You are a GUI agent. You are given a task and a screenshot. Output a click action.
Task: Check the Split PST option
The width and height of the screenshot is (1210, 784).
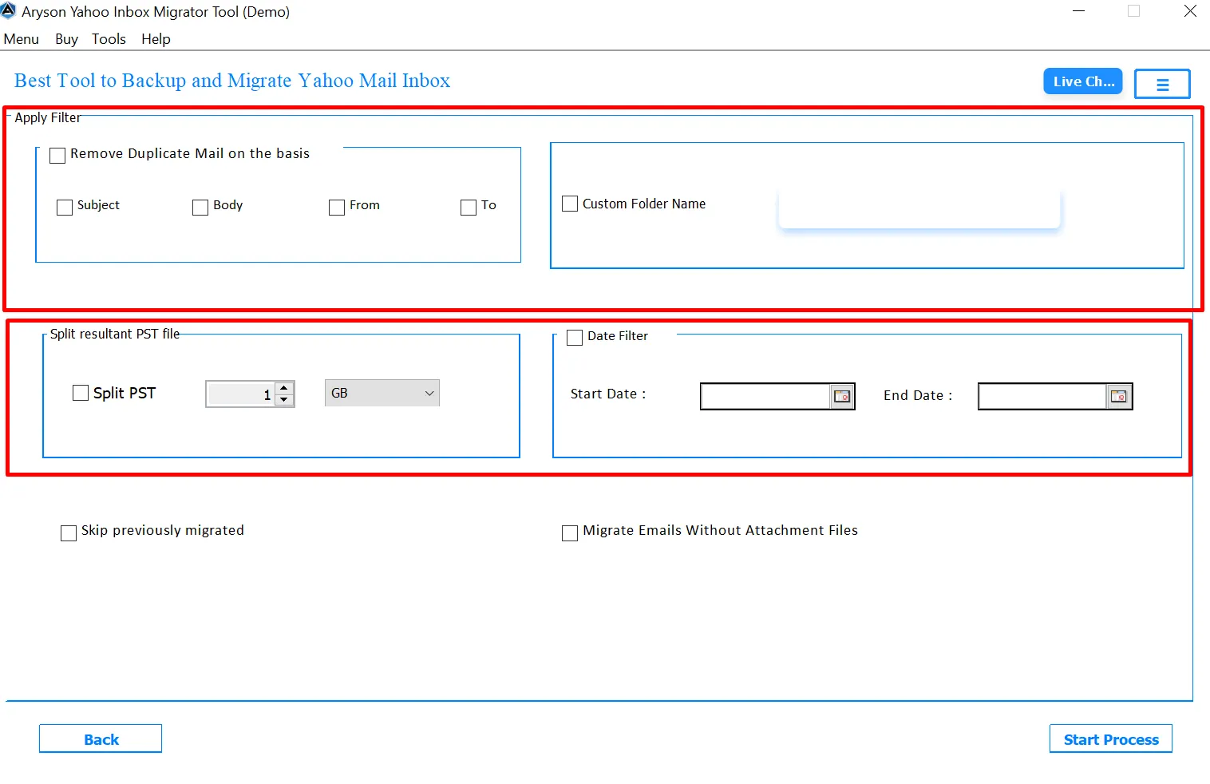pyautogui.click(x=81, y=393)
